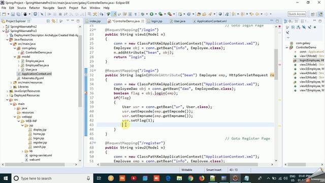Select view1(Model) method in Outline
Viewport: 325px width, 183px height.
pos(309,56)
